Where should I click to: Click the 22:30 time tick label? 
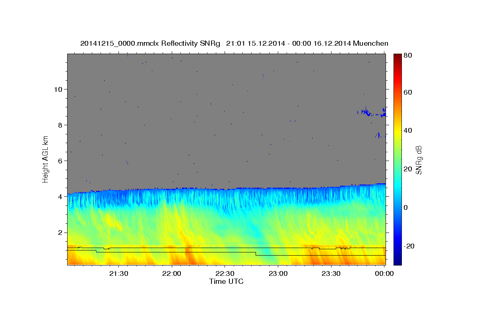point(225,273)
